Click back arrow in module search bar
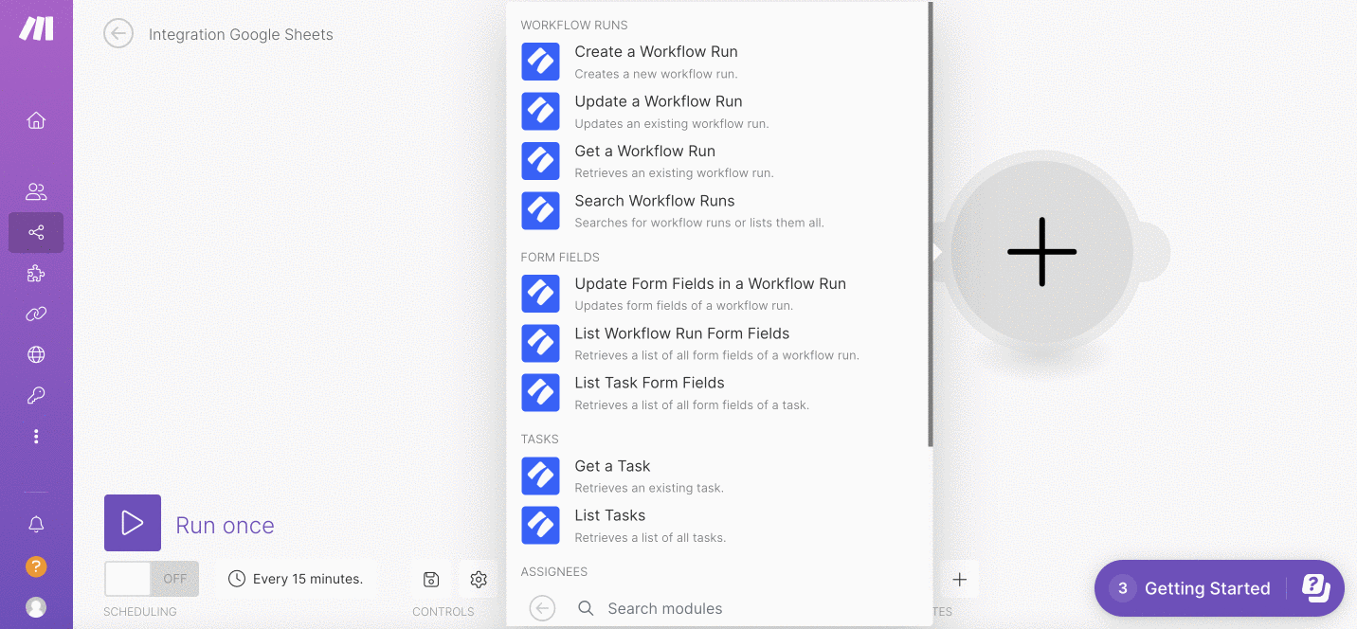This screenshot has height=629, width=1357. [542, 608]
